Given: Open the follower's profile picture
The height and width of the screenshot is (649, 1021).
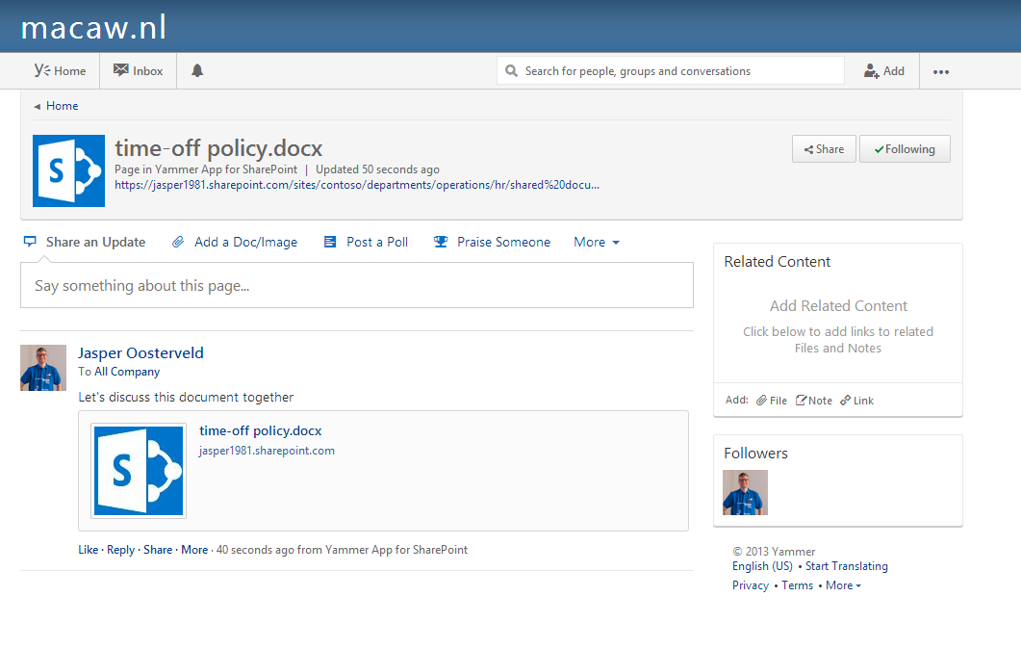Looking at the screenshot, I should (745, 493).
